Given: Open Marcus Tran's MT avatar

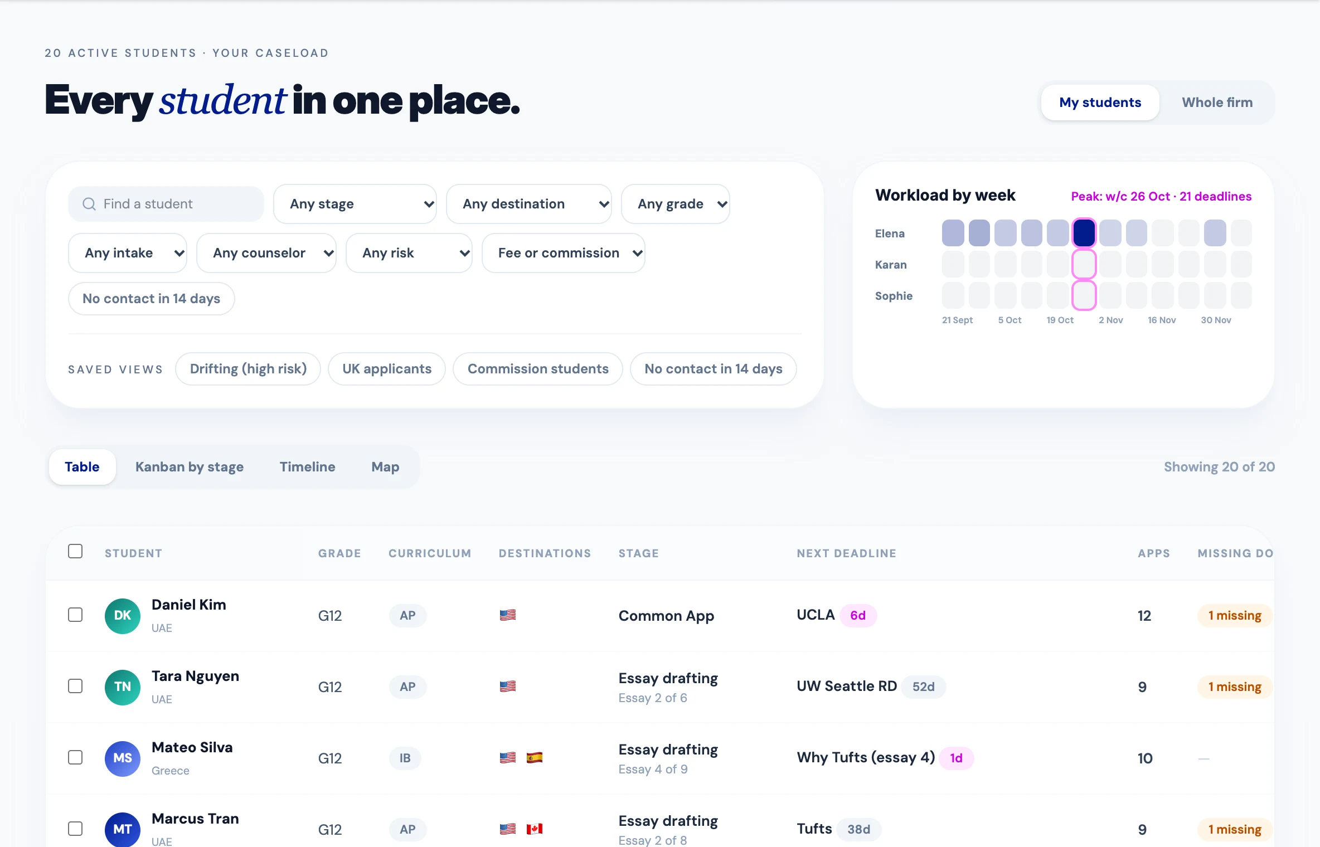Looking at the screenshot, I should click(x=123, y=829).
